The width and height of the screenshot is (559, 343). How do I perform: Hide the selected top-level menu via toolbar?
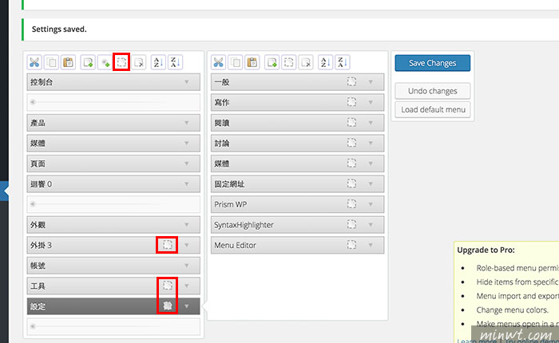121,62
